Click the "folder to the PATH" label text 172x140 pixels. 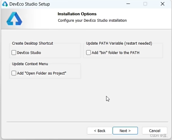tap(124, 53)
